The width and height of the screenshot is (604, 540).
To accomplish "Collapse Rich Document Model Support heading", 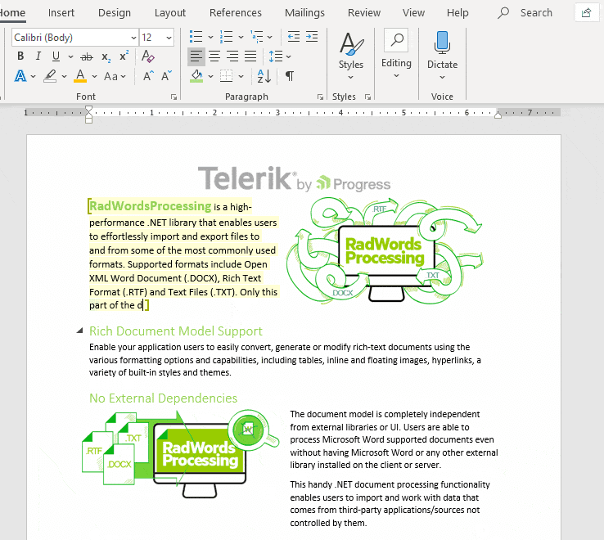I will [79, 331].
